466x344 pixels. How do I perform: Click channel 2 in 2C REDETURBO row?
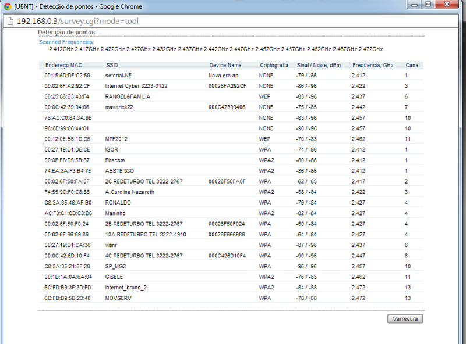pyautogui.click(x=406, y=181)
